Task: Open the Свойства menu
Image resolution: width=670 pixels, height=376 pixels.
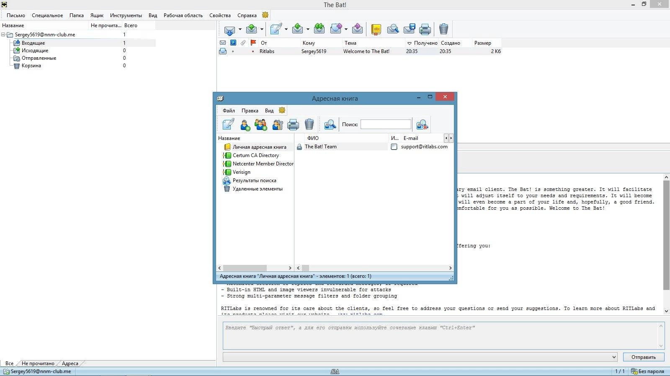Action: tap(220, 15)
